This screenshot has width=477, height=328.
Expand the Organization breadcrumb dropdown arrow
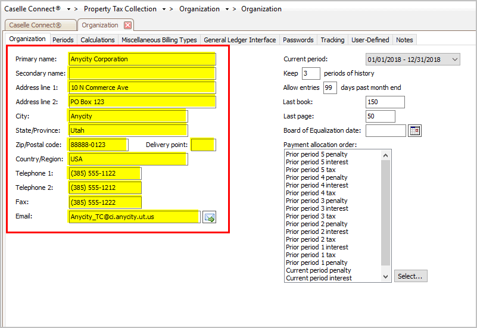(227, 10)
